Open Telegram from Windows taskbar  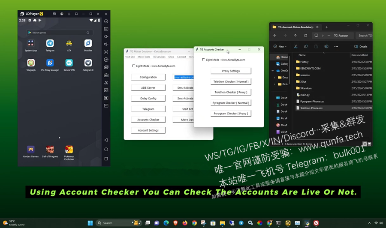pyautogui.click(x=241, y=223)
